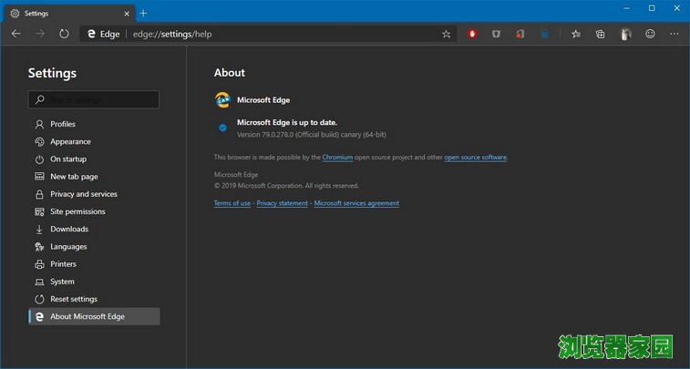
Task: Close the Settings tab
Action: [127, 13]
